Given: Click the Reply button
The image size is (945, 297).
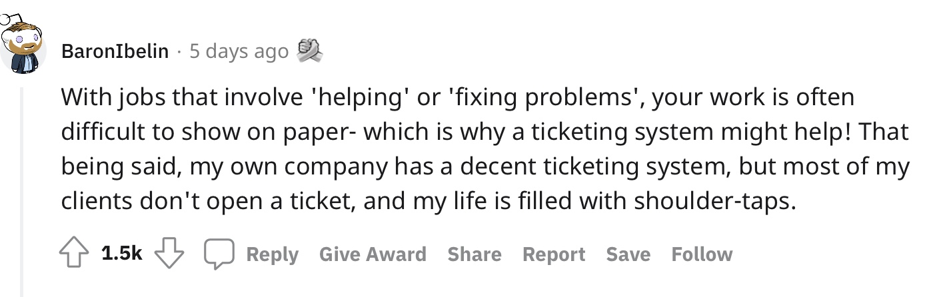Looking at the screenshot, I should click(x=272, y=254).
